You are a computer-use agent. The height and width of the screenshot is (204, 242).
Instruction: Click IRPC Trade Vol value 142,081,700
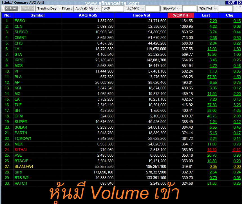click(156, 60)
